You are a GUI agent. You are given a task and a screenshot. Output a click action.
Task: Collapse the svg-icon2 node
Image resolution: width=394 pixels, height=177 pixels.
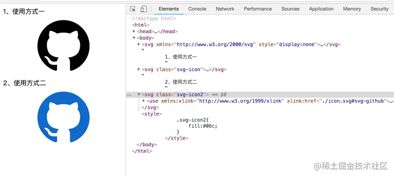pyautogui.click(x=139, y=94)
